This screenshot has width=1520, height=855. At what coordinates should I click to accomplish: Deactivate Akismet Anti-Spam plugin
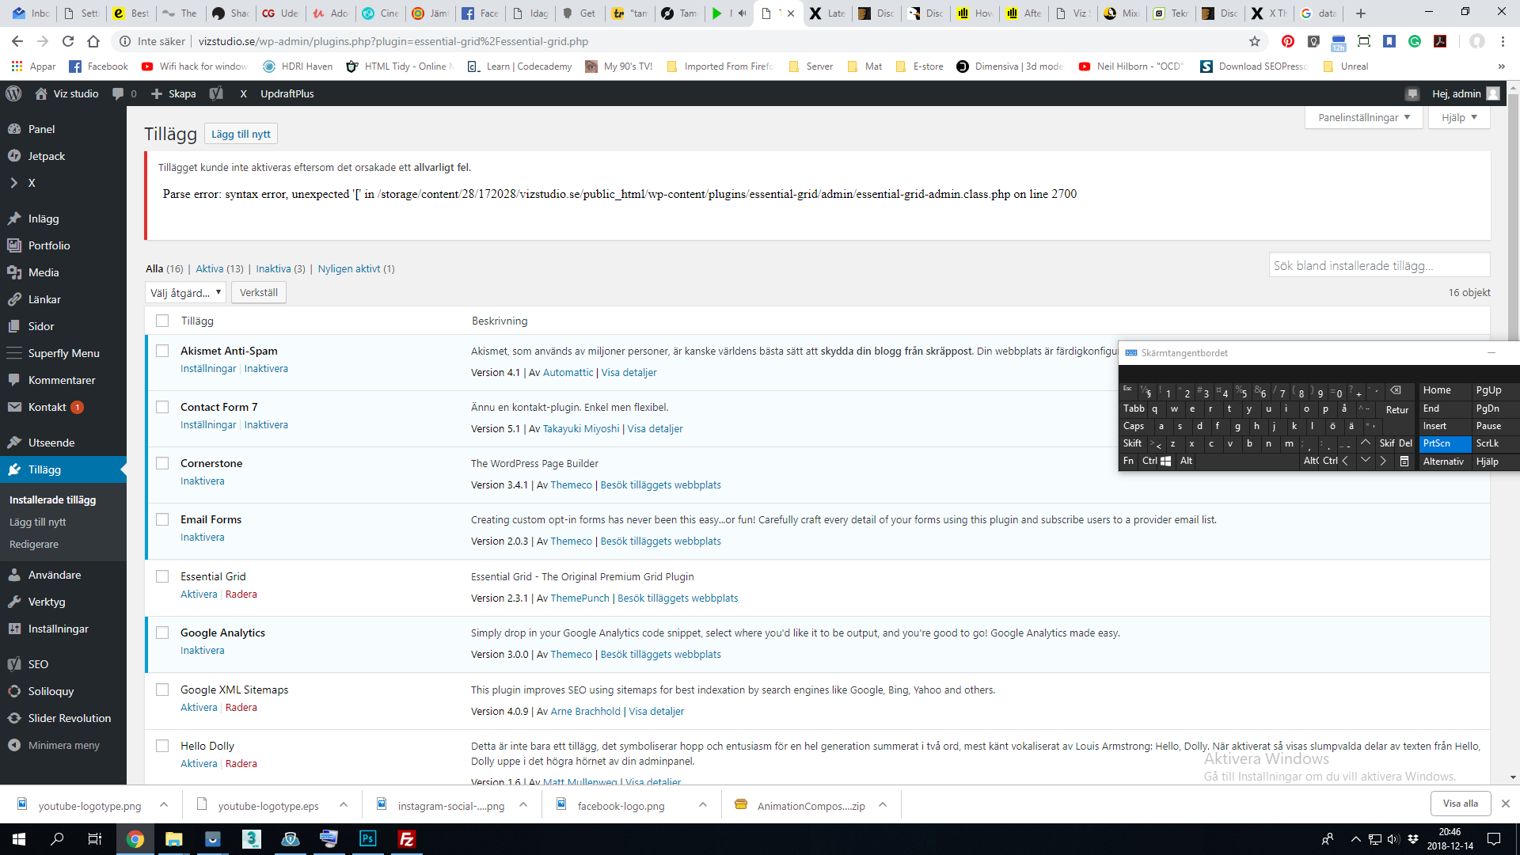tap(266, 369)
